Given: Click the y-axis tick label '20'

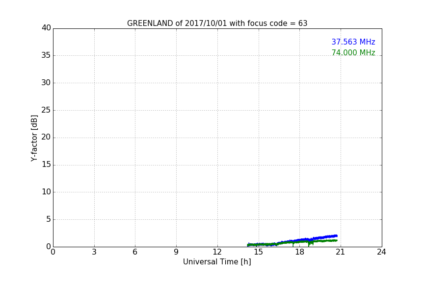Looking at the screenshot, I should coord(46,137).
